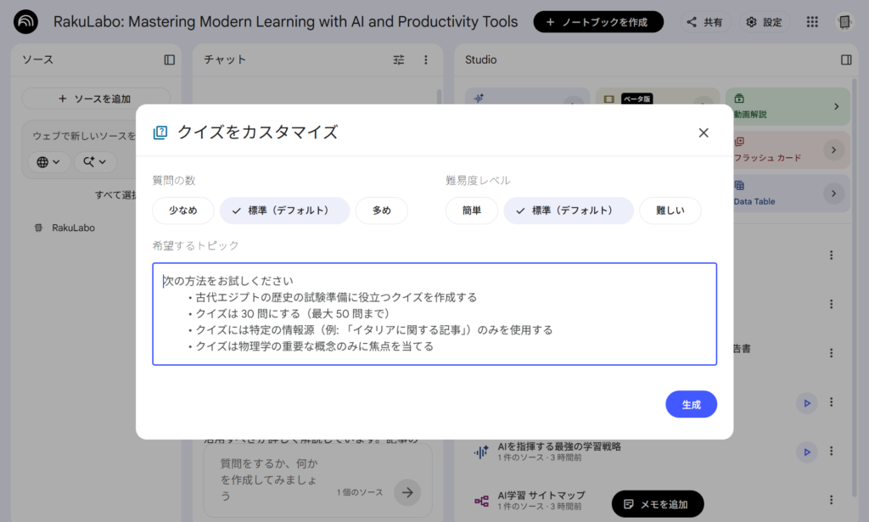This screenshot has height=522, width=869.
Task: Select 少なめ for number of questions
Action: pyautogui.click(x=183, y=210)
